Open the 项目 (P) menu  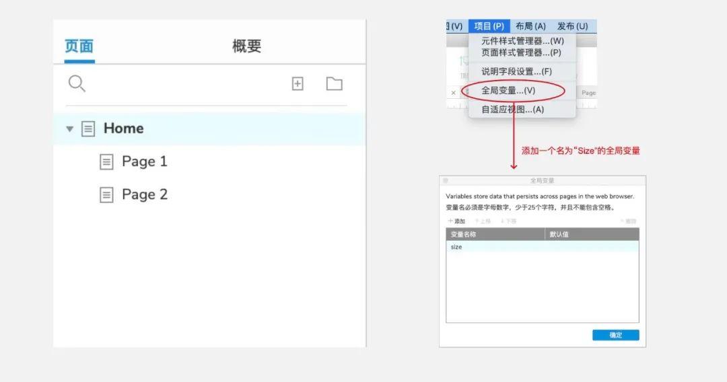(489, 26)
